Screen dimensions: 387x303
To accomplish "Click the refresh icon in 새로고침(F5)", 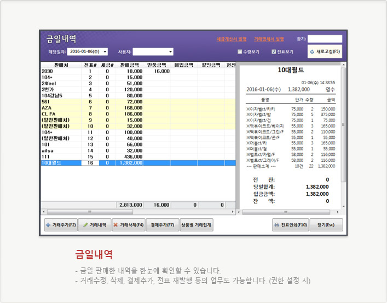I will point(312,51).
